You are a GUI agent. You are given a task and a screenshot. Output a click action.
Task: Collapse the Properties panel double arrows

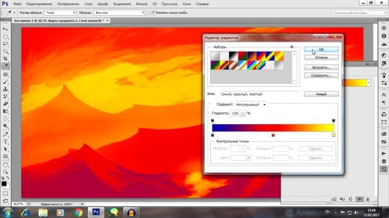click(x=367, y=64)
